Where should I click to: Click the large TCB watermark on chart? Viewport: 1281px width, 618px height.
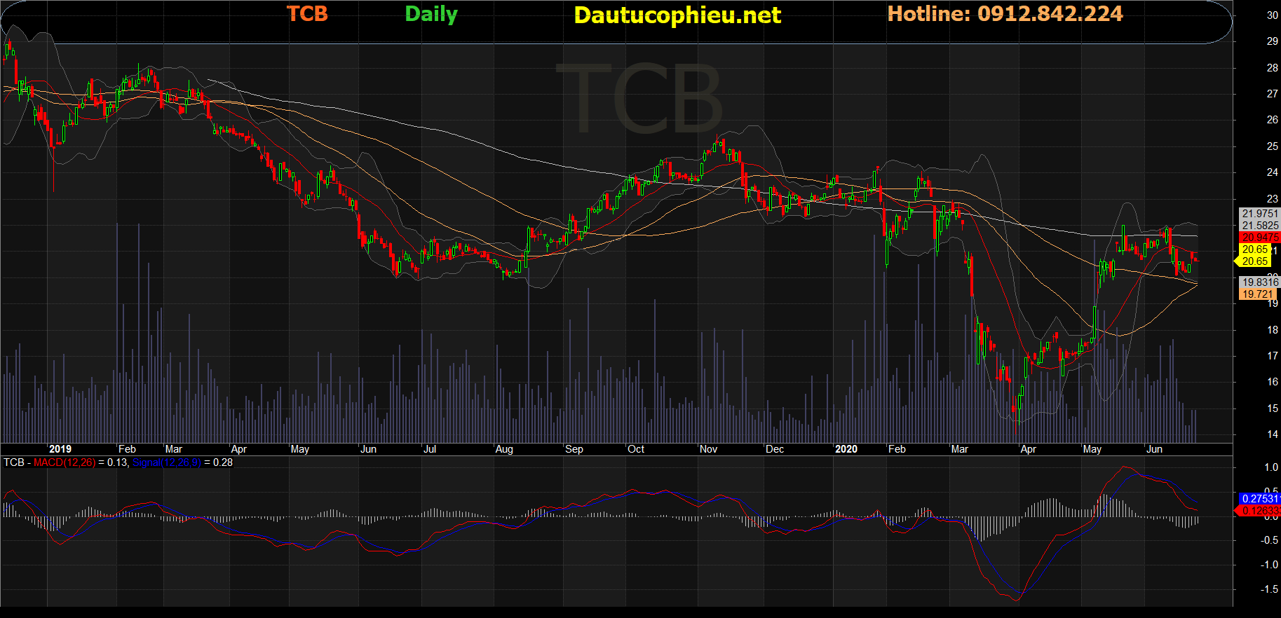click(x=639, y=99)
